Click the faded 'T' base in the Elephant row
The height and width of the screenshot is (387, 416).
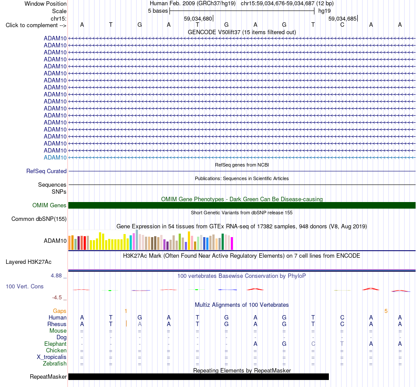(x=342, y=344)
